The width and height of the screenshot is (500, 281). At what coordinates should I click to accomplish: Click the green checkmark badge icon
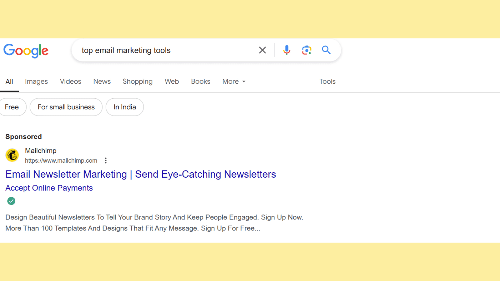point(11,201)
